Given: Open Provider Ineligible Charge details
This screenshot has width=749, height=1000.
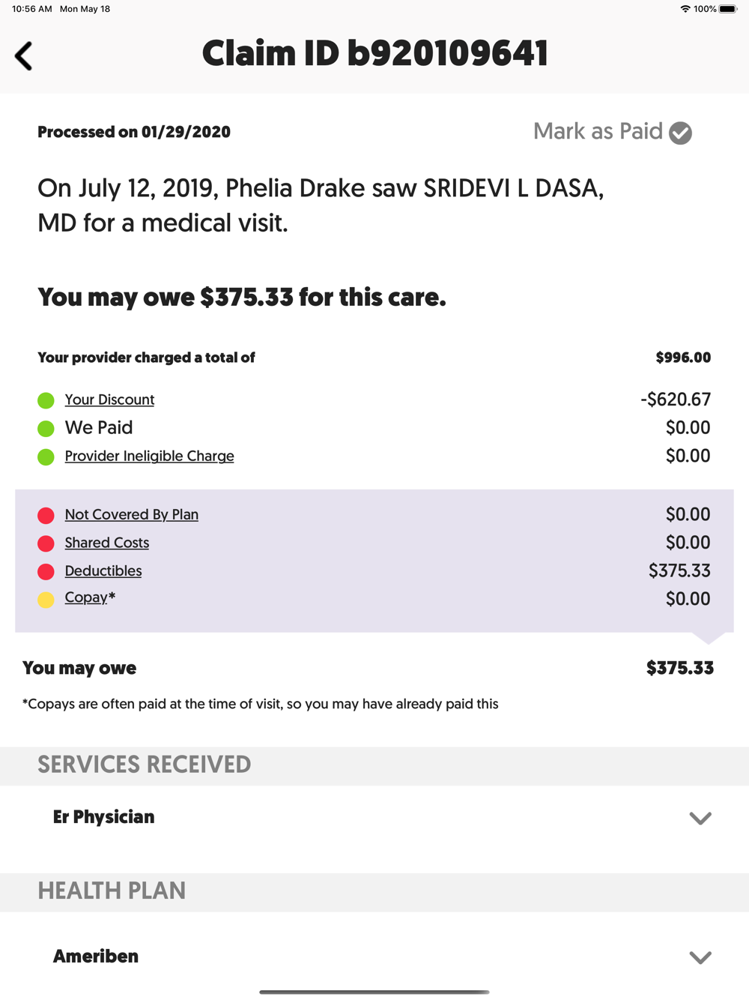Looking at the screenshot, I should 149,456.
